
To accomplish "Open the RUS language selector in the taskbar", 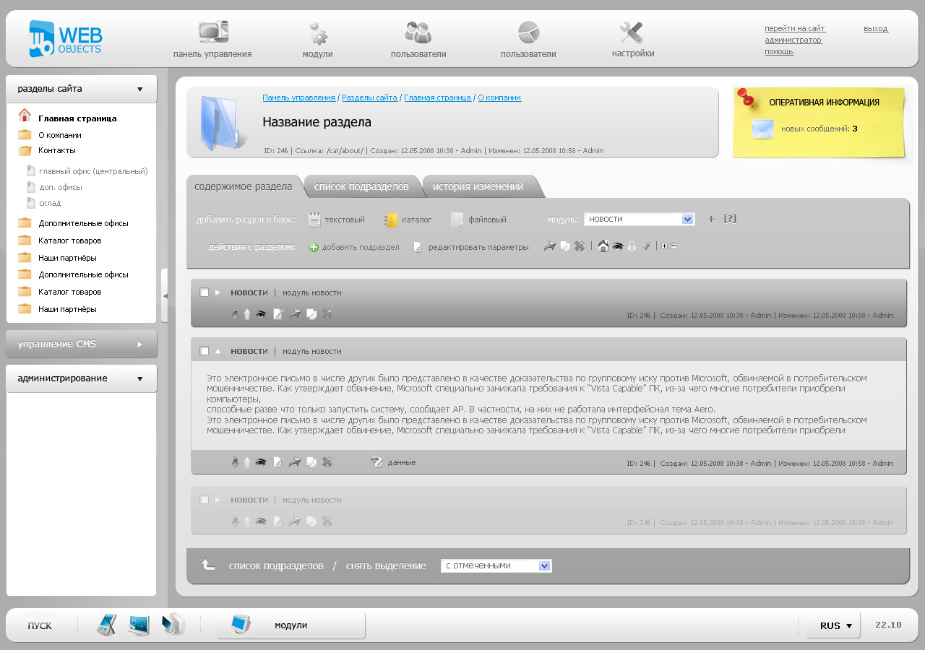I will (x=832, y=625).
